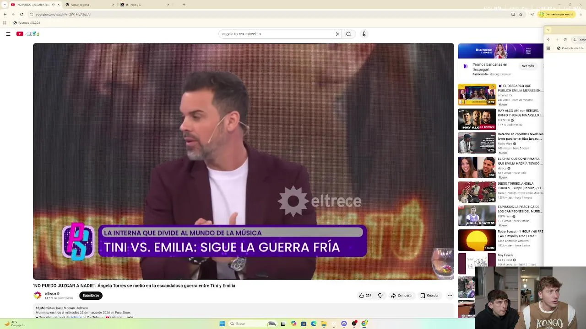Open 'Soy Favela' video title

[505, 255]
